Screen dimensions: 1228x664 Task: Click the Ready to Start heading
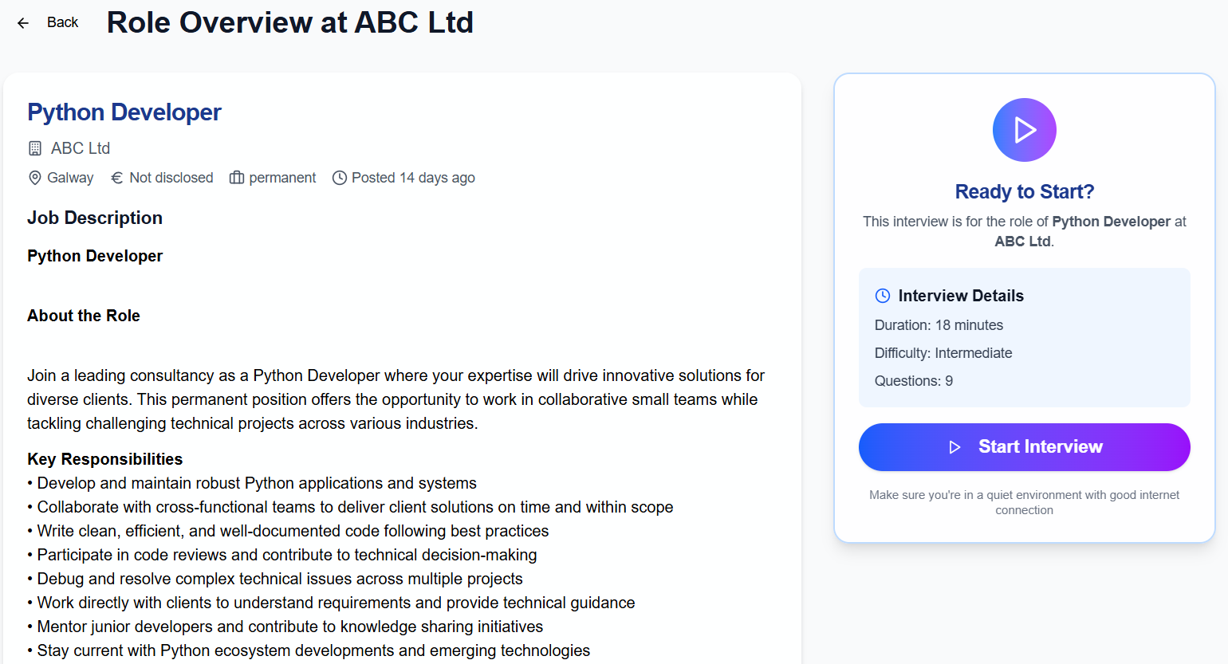[x=1024, y=191]
